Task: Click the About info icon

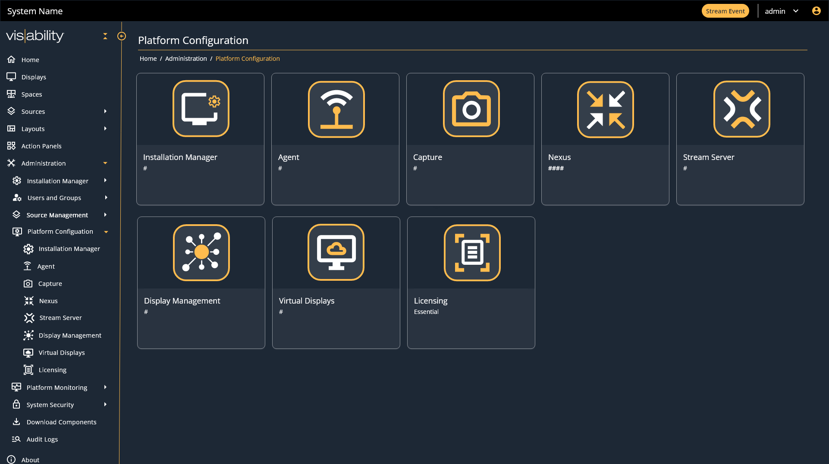Action: [x=11, y=460]
